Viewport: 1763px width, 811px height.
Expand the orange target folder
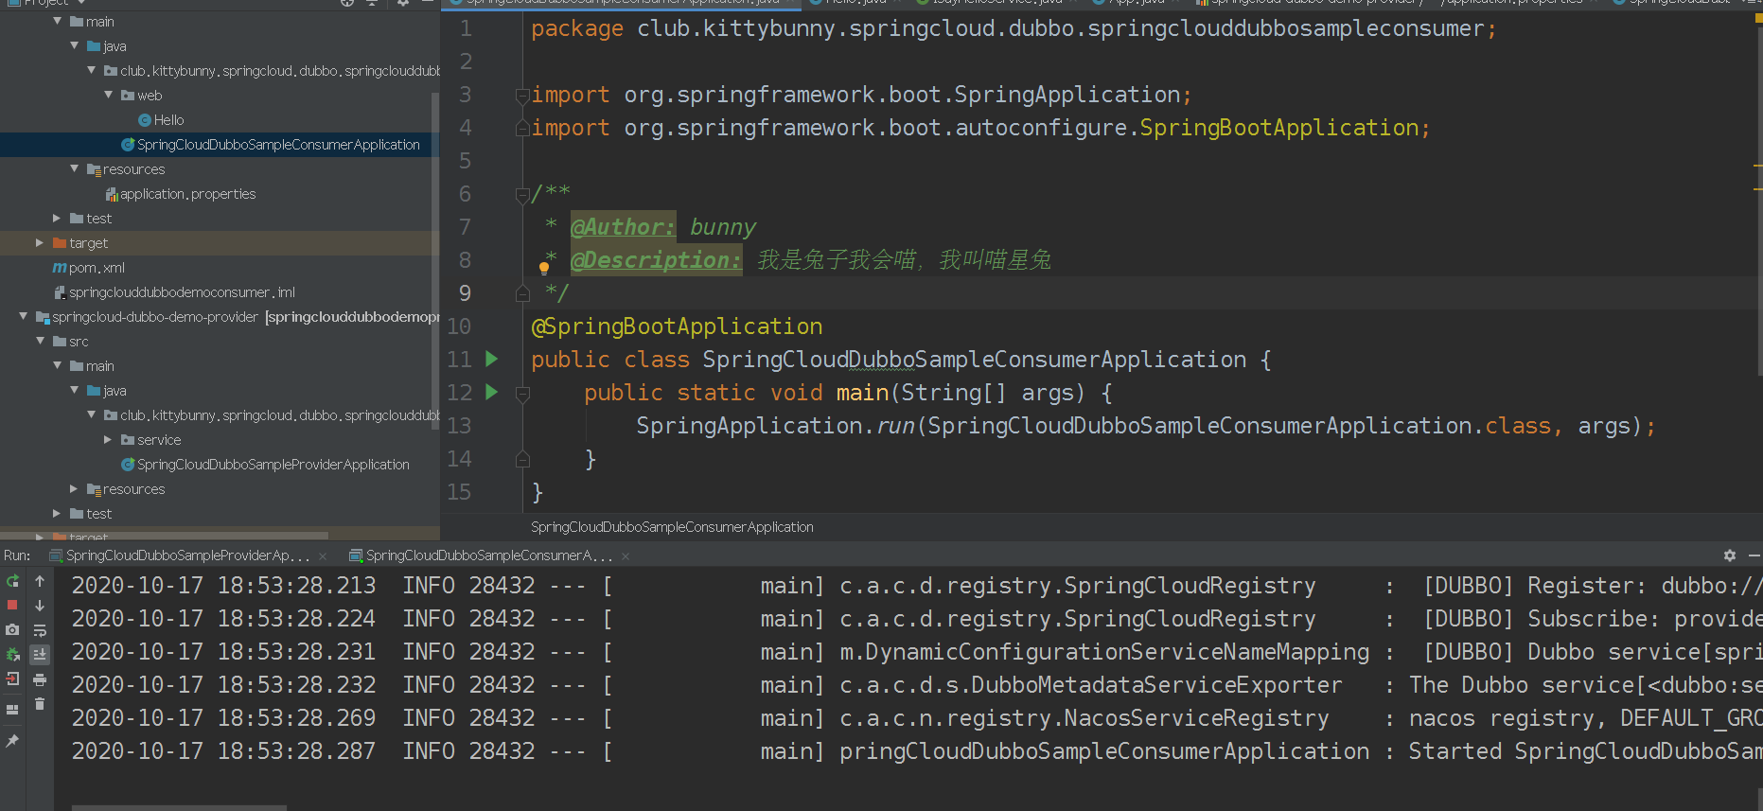point(40,242)
